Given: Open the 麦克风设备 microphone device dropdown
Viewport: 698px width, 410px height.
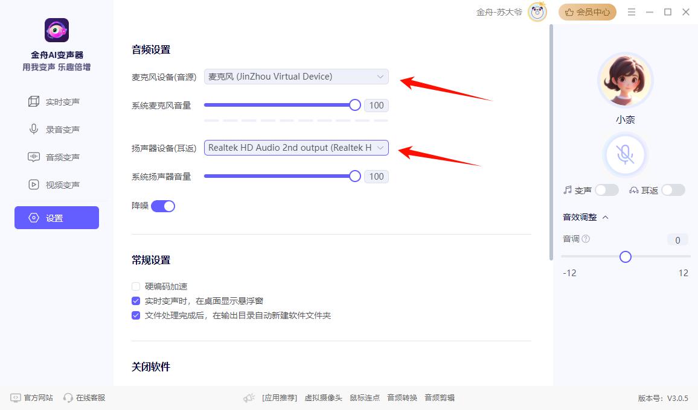Looking at the screenshot, I should (296, 77).
